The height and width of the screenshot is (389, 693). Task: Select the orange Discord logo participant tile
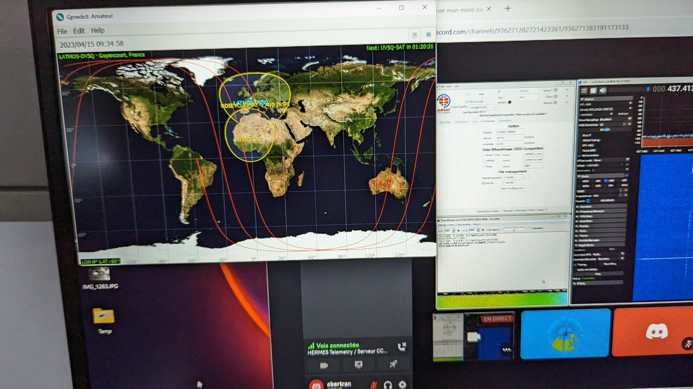tap(653, 333)
